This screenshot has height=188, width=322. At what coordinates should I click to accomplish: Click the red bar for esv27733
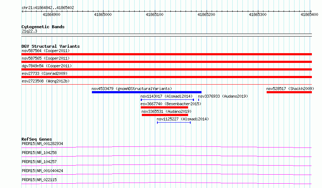point(166,77)
